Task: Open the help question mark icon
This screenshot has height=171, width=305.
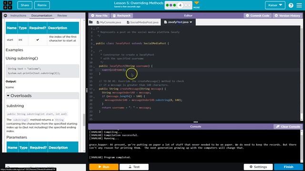Action: [291, 5]
